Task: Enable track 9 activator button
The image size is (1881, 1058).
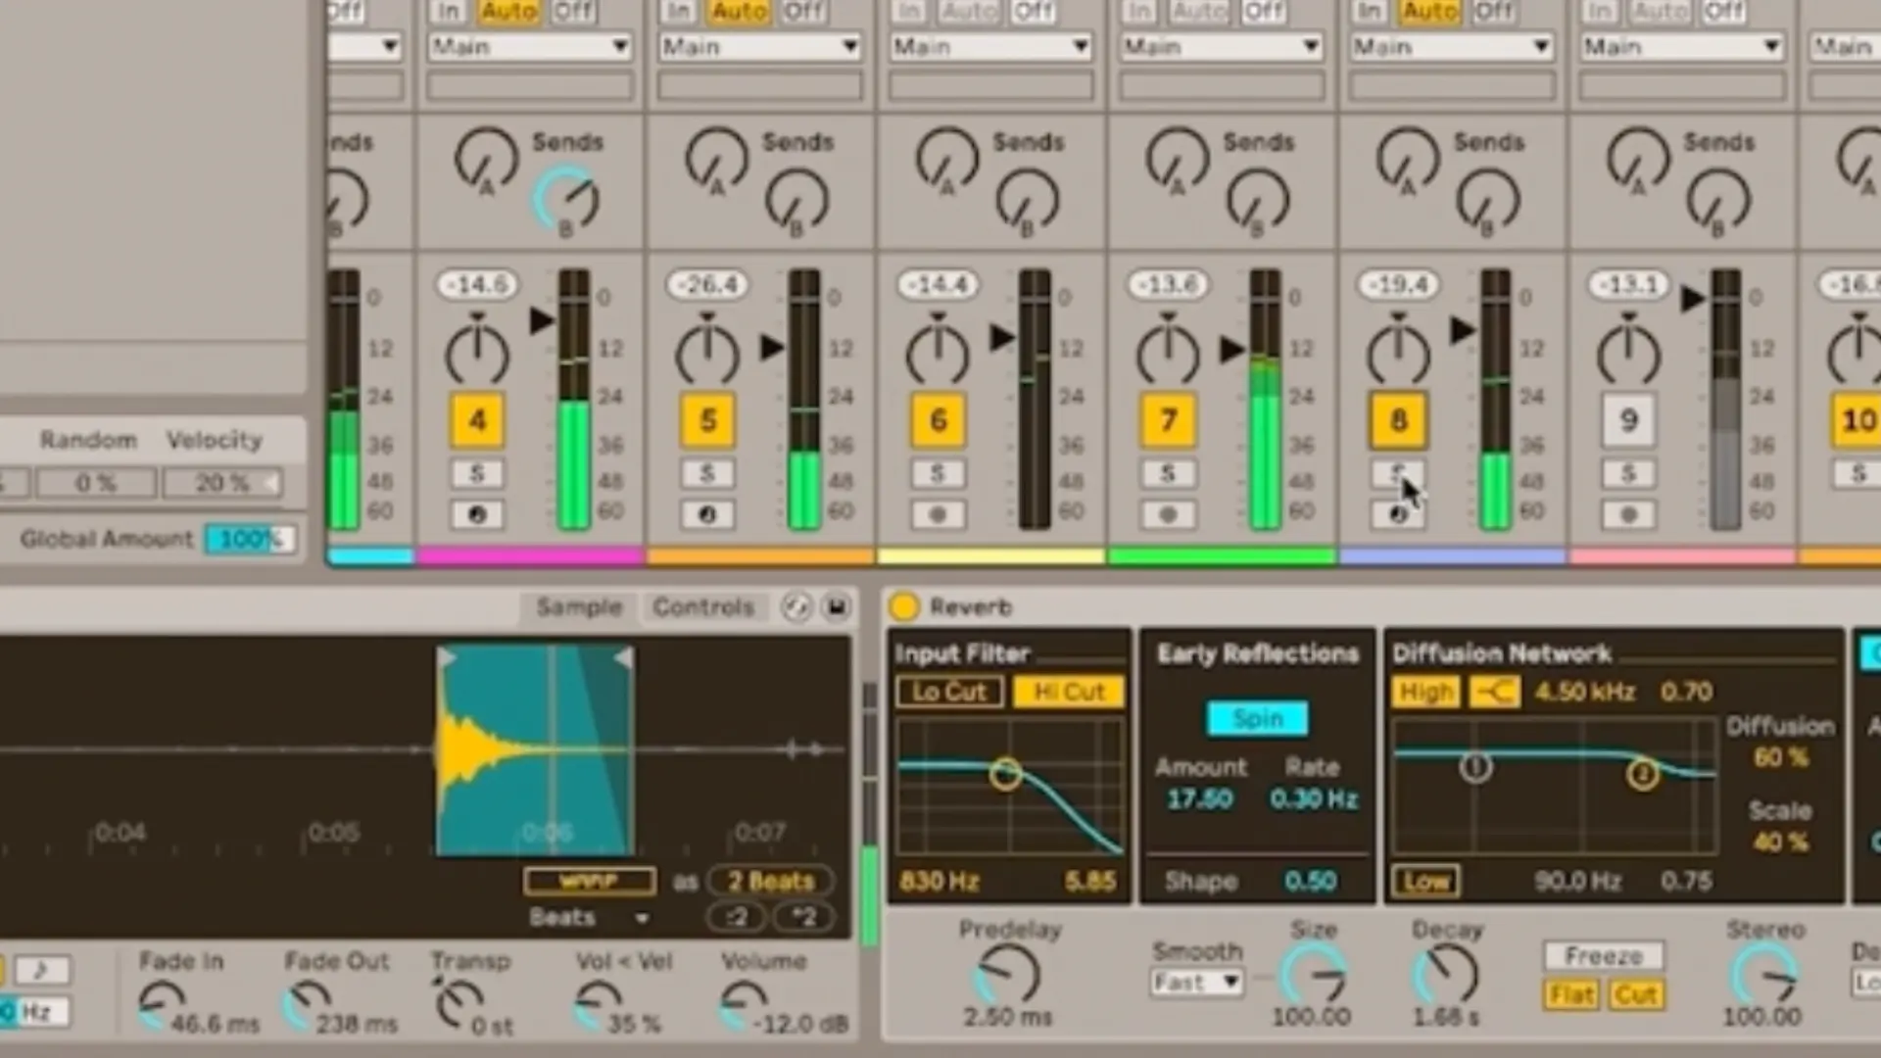Action: (x=1628, y=420)
